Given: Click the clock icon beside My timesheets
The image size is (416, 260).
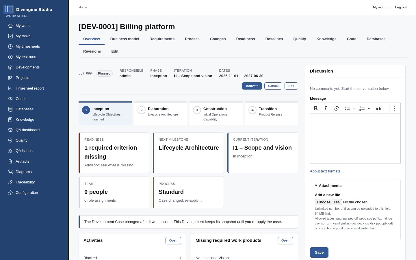Looking at the screenshot, I should (10, 47).
